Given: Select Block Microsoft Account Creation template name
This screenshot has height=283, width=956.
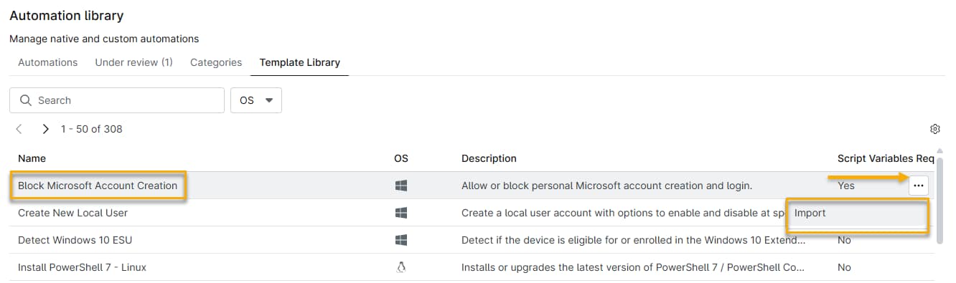Looking at the screenshot, I should point(98,186).
